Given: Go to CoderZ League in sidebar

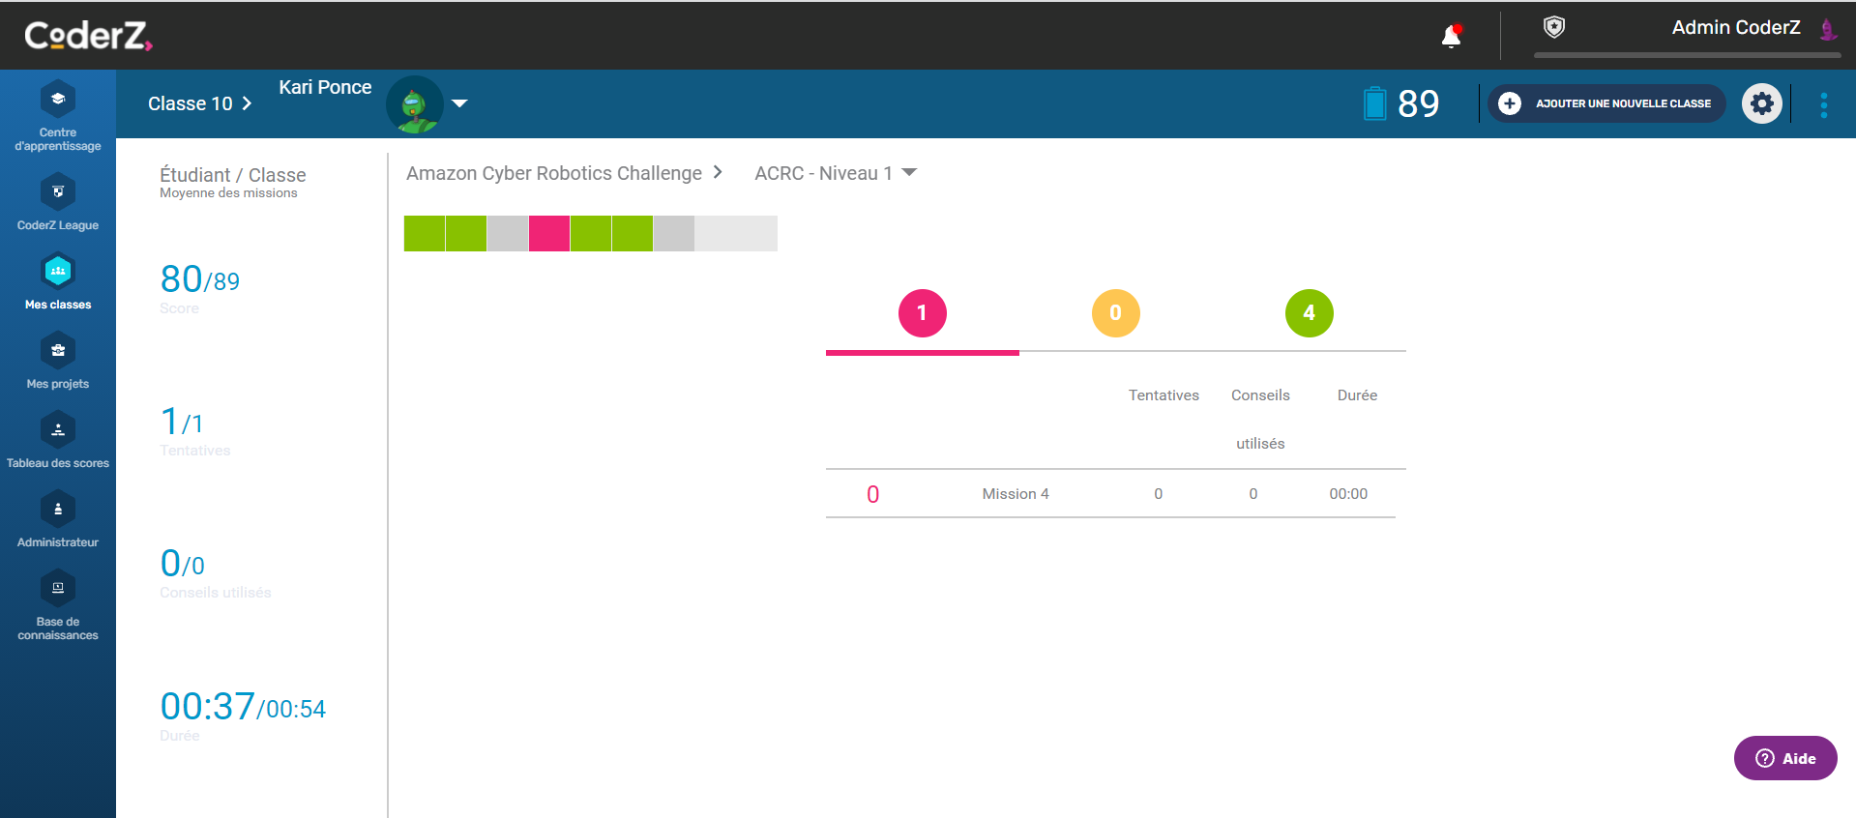Looking at the screenshot, I should [58, 192].
